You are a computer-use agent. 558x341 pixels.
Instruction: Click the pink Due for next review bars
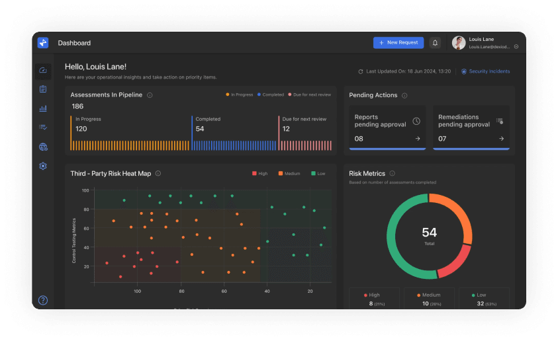coord(306,145)
